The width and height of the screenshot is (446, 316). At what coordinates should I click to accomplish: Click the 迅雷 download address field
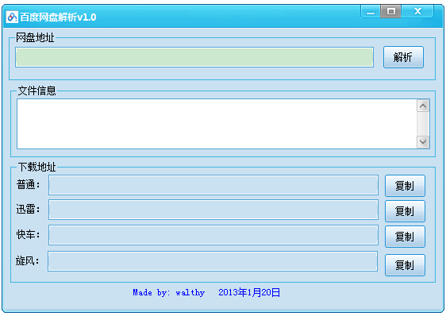tap(213, 210)
